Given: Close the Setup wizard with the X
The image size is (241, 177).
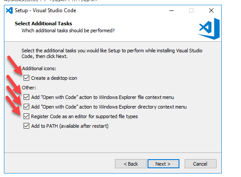Looking at the screenshot, I should pos(211,10).
